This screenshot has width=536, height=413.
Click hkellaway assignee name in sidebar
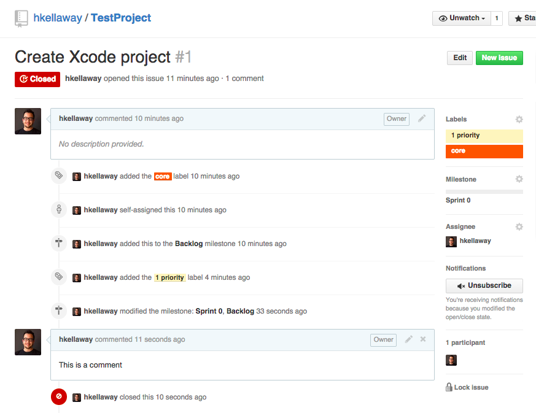(475, 241)
